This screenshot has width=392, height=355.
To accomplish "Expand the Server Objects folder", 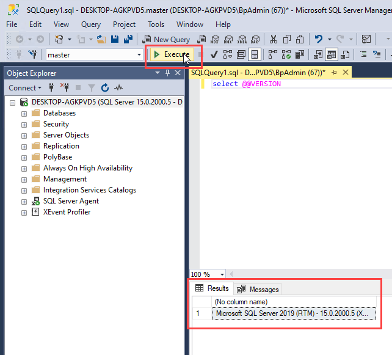I will click(x=24, y=136).
